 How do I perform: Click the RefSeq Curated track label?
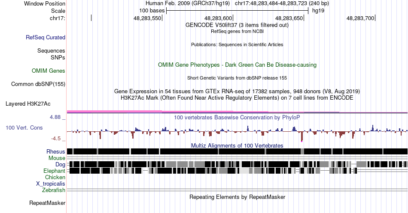(x=46, y=38)
